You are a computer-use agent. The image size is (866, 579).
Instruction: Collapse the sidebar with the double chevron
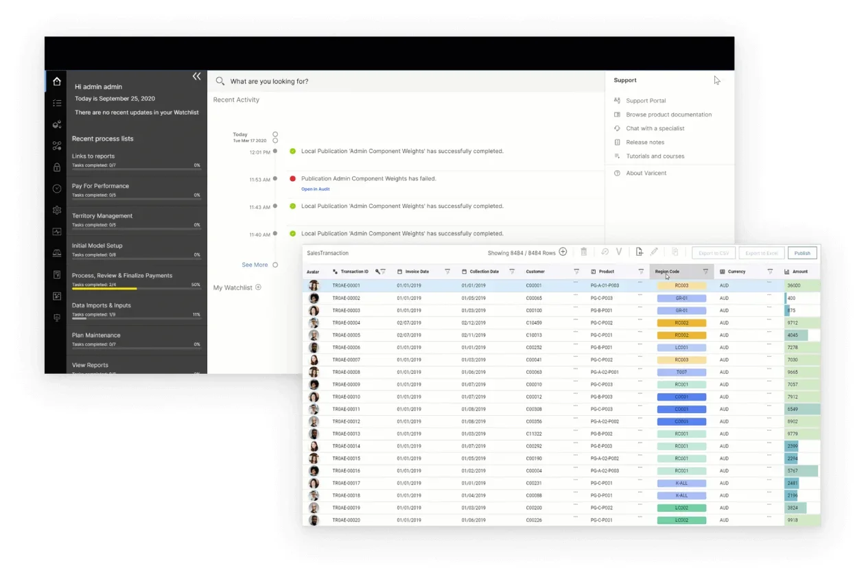tap(196, 76)
